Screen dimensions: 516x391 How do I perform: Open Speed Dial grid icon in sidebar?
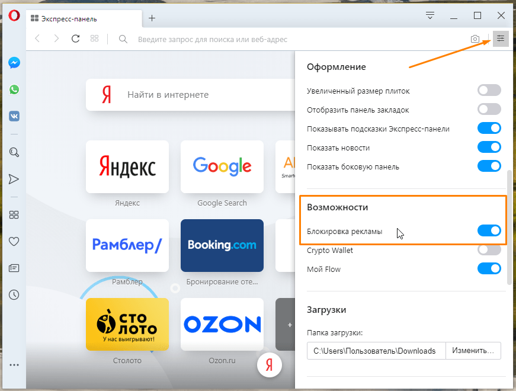pyautogui.click(x=14, y=215)
